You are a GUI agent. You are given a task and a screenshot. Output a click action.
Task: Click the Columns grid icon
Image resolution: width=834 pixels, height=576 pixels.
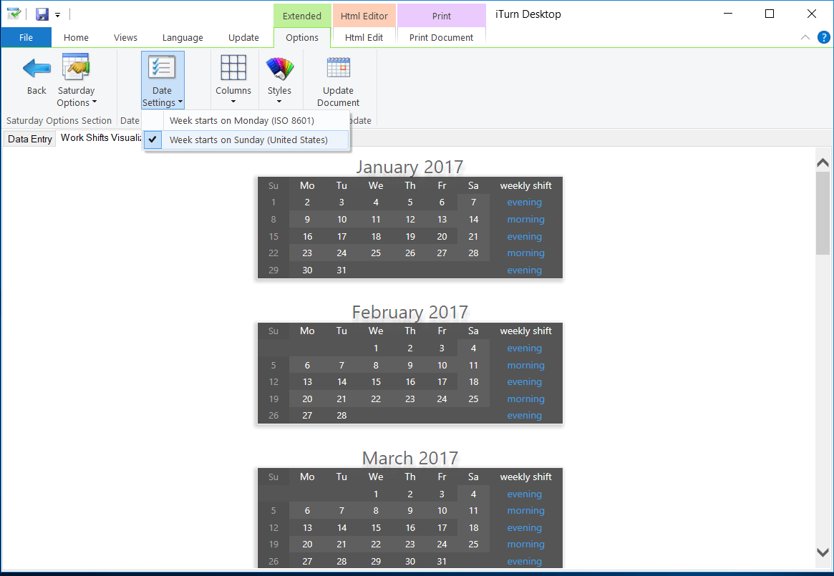[233, 68]
